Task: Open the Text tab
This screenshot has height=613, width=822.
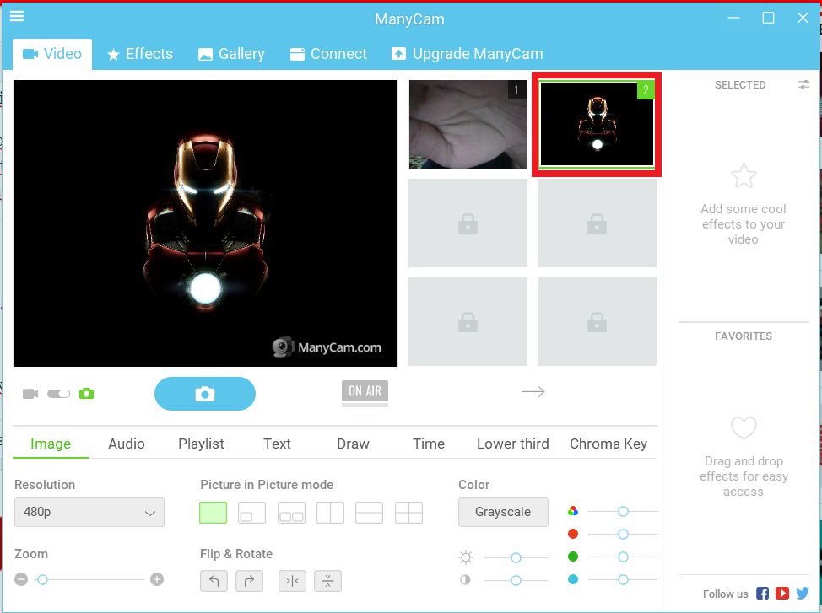Action: [x=277, y=444]
